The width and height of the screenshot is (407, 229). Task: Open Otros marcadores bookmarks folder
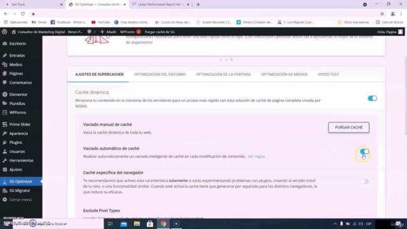(354, 22)
